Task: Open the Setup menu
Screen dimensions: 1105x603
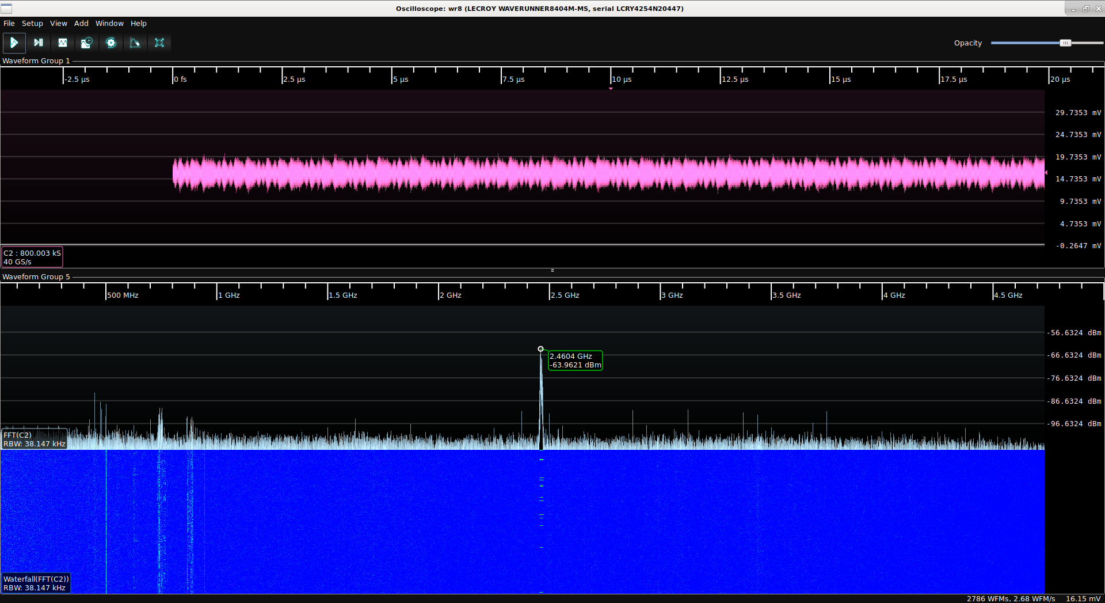Action: tap(32, 24)
